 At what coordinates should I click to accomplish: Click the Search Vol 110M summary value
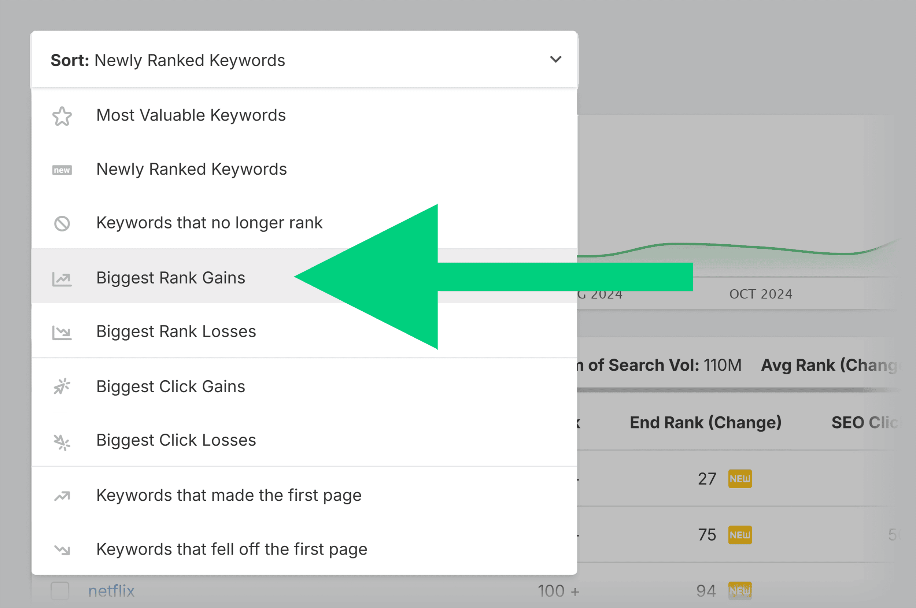(x=723, y=365)
